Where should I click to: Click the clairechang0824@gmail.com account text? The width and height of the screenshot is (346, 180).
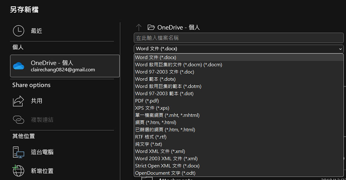63,70
